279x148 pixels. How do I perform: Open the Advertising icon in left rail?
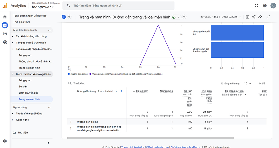click(5, 42)
